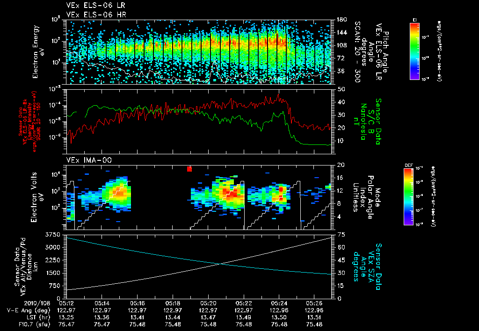Click the 05:12 time tick label
Screen dimensions: 479x331
pyautogui.click(x=66, y=303)
